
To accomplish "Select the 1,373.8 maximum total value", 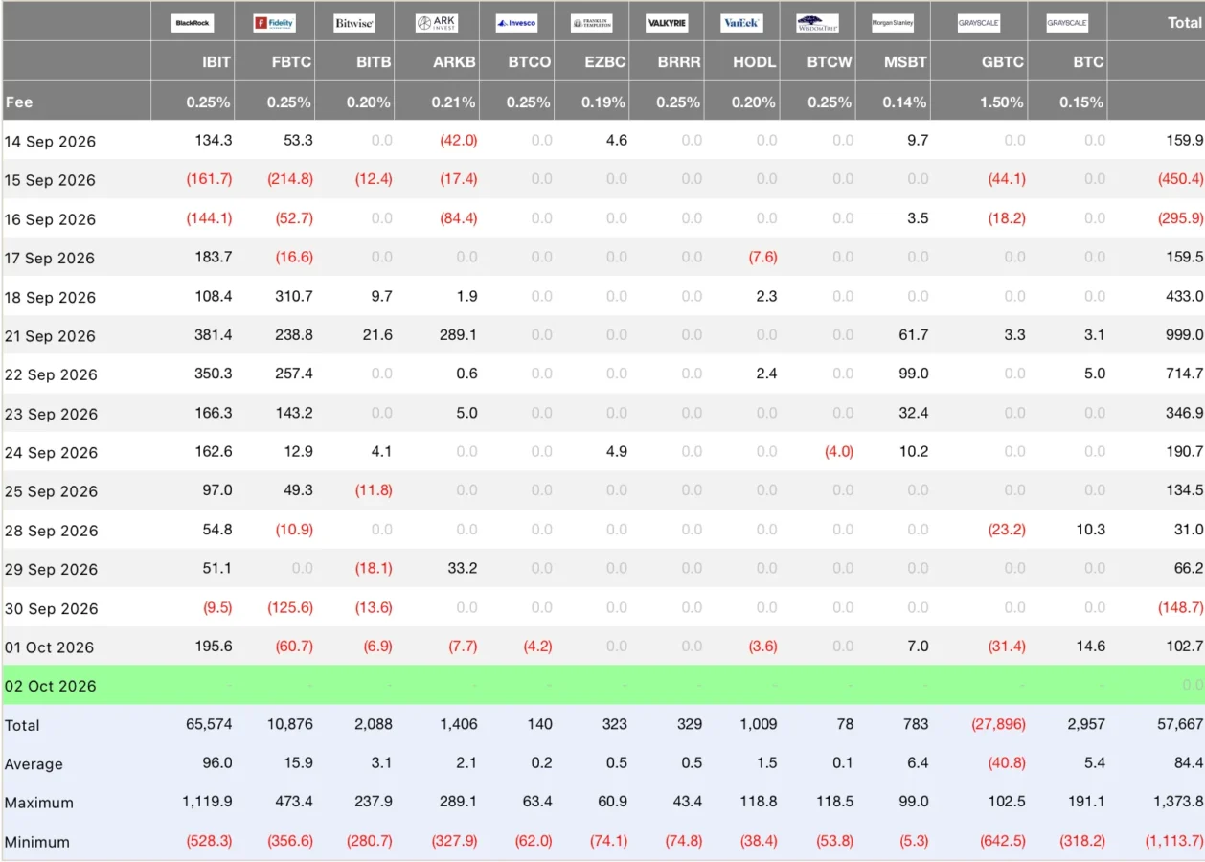I will [x=1178, y=803].
